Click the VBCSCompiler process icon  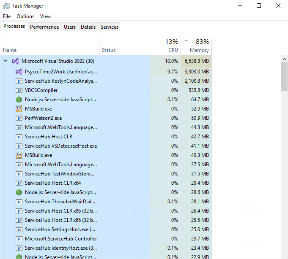click(19, 90)
